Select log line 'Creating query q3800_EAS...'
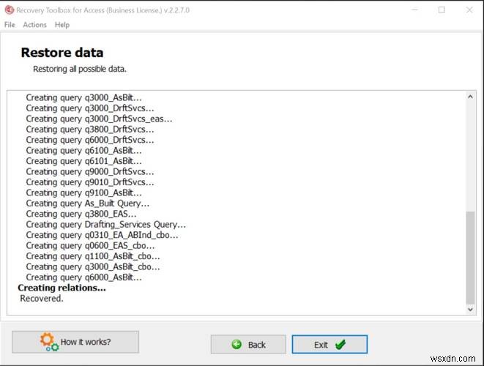 (81, 214)
